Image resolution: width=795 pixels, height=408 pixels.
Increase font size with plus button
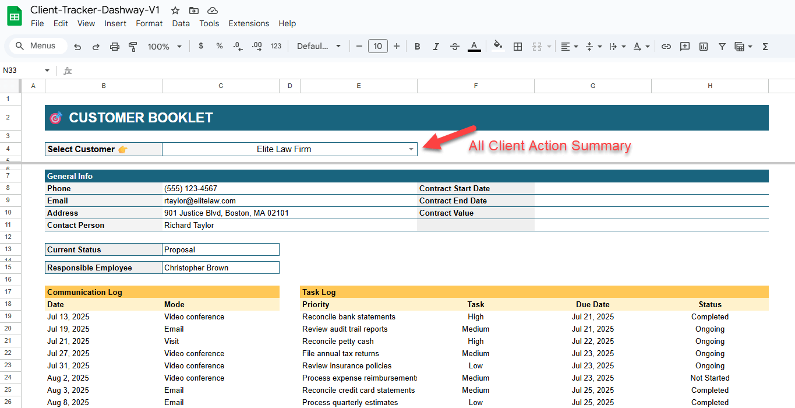[397, 46]
